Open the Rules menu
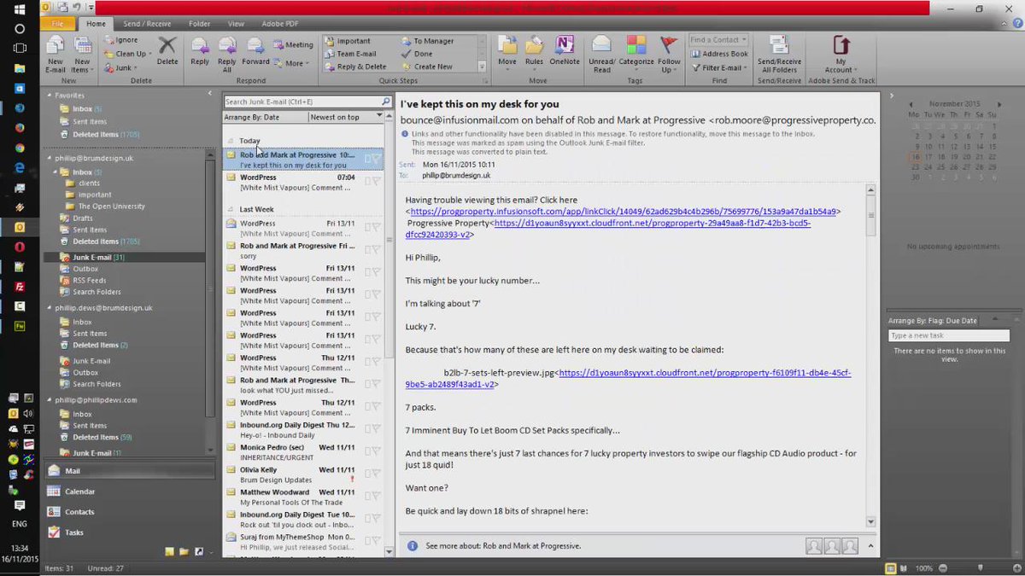The height and width of the screenshot is (576, 1025). click(x=535, y=51)
